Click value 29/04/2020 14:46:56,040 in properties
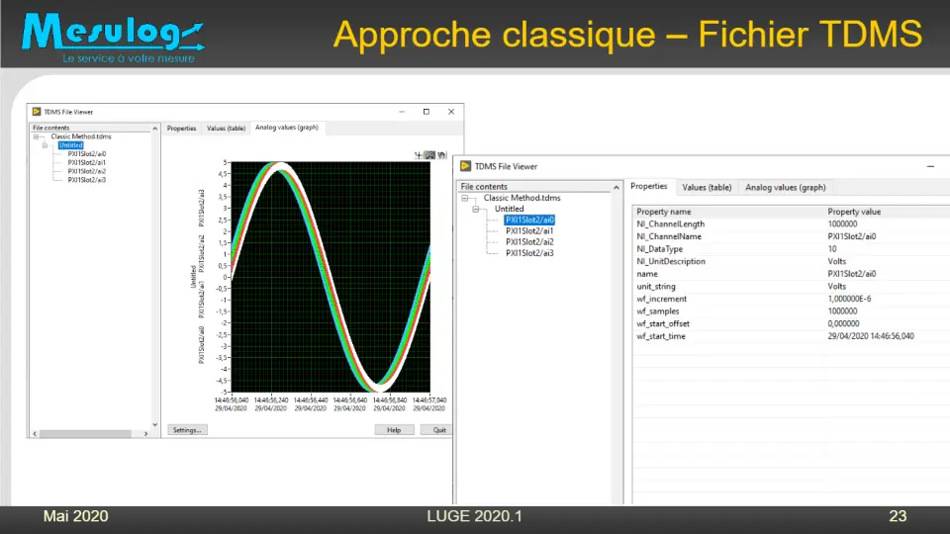Image resolution: width=950 pixels, height=534 pixels. click(x=871, y=336)
